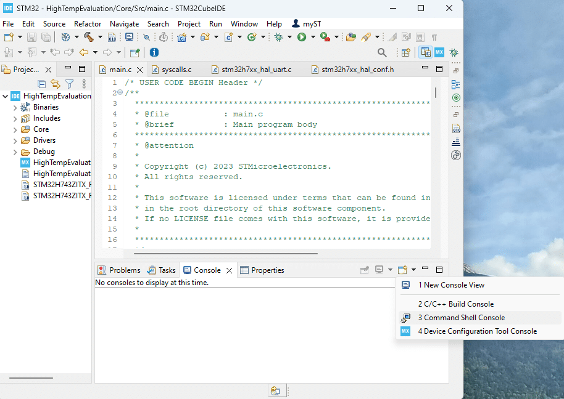The image size is (564, 399).
Task: Open the Tasks tab
Action: [x=162, y=270]
